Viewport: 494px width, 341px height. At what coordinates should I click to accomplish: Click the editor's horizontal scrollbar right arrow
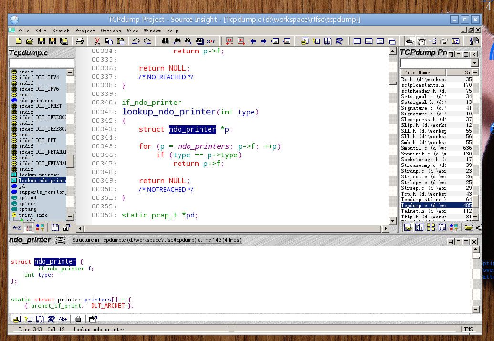click(x=385, y=228)
